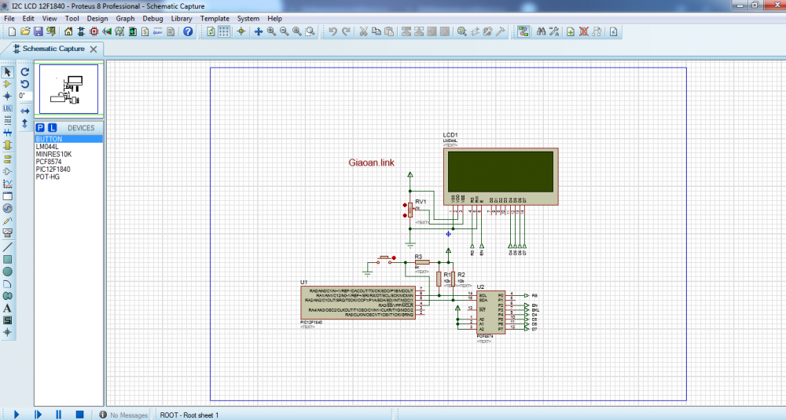The image size is (786, 420).
Task: Open the search binoculars icon
Action: click(x=541, y=32)
